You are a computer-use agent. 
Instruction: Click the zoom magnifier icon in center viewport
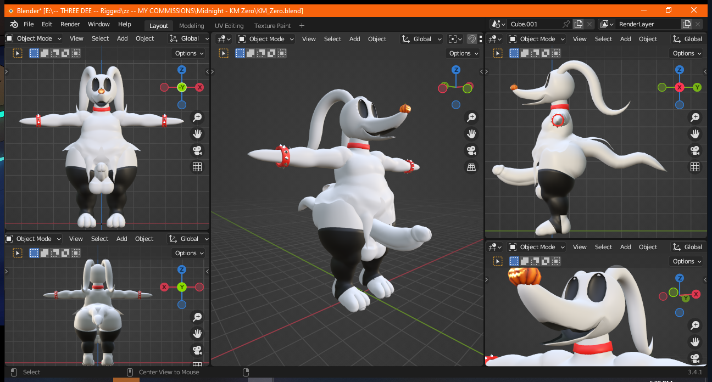[x=471, y=117]
